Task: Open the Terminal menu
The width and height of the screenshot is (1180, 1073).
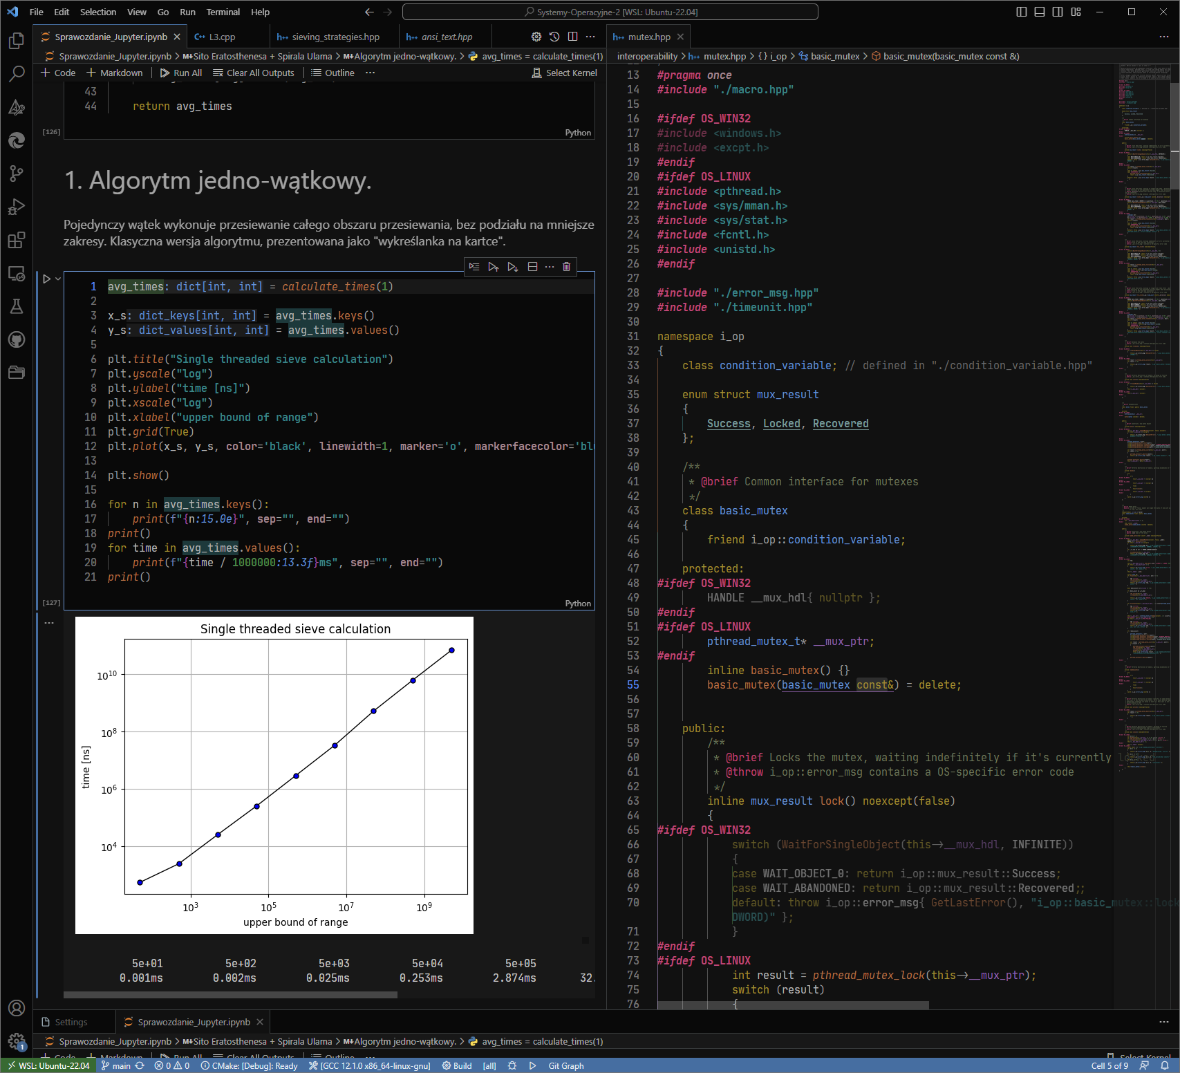Action: coord(223,12)
